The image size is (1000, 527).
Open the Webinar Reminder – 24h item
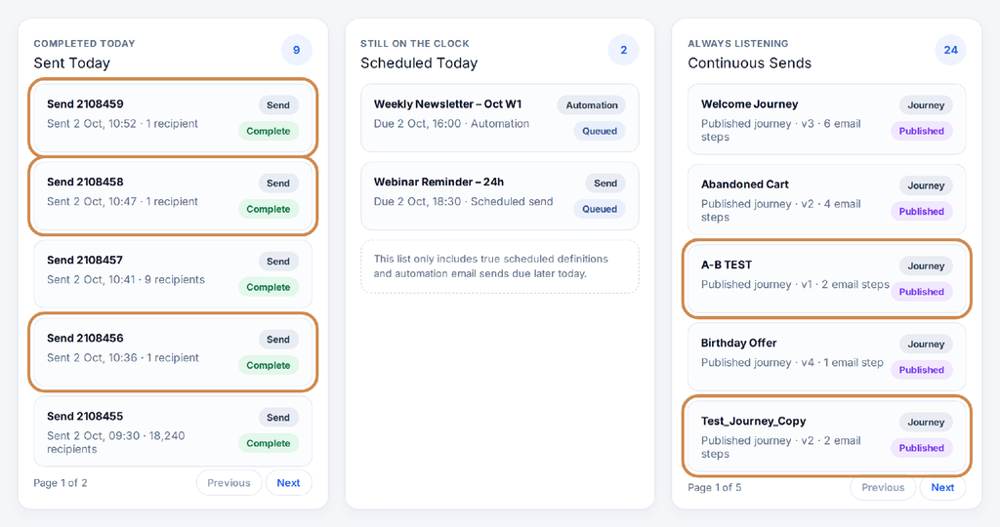coord(499,195)
